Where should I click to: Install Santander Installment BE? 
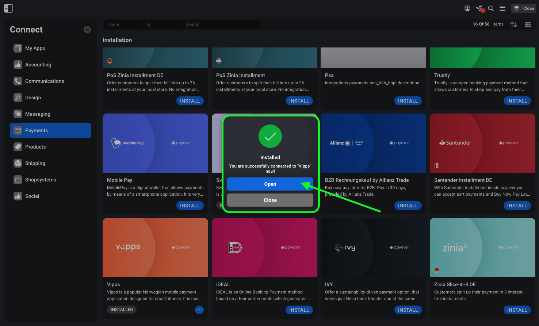tap(517, 206)
